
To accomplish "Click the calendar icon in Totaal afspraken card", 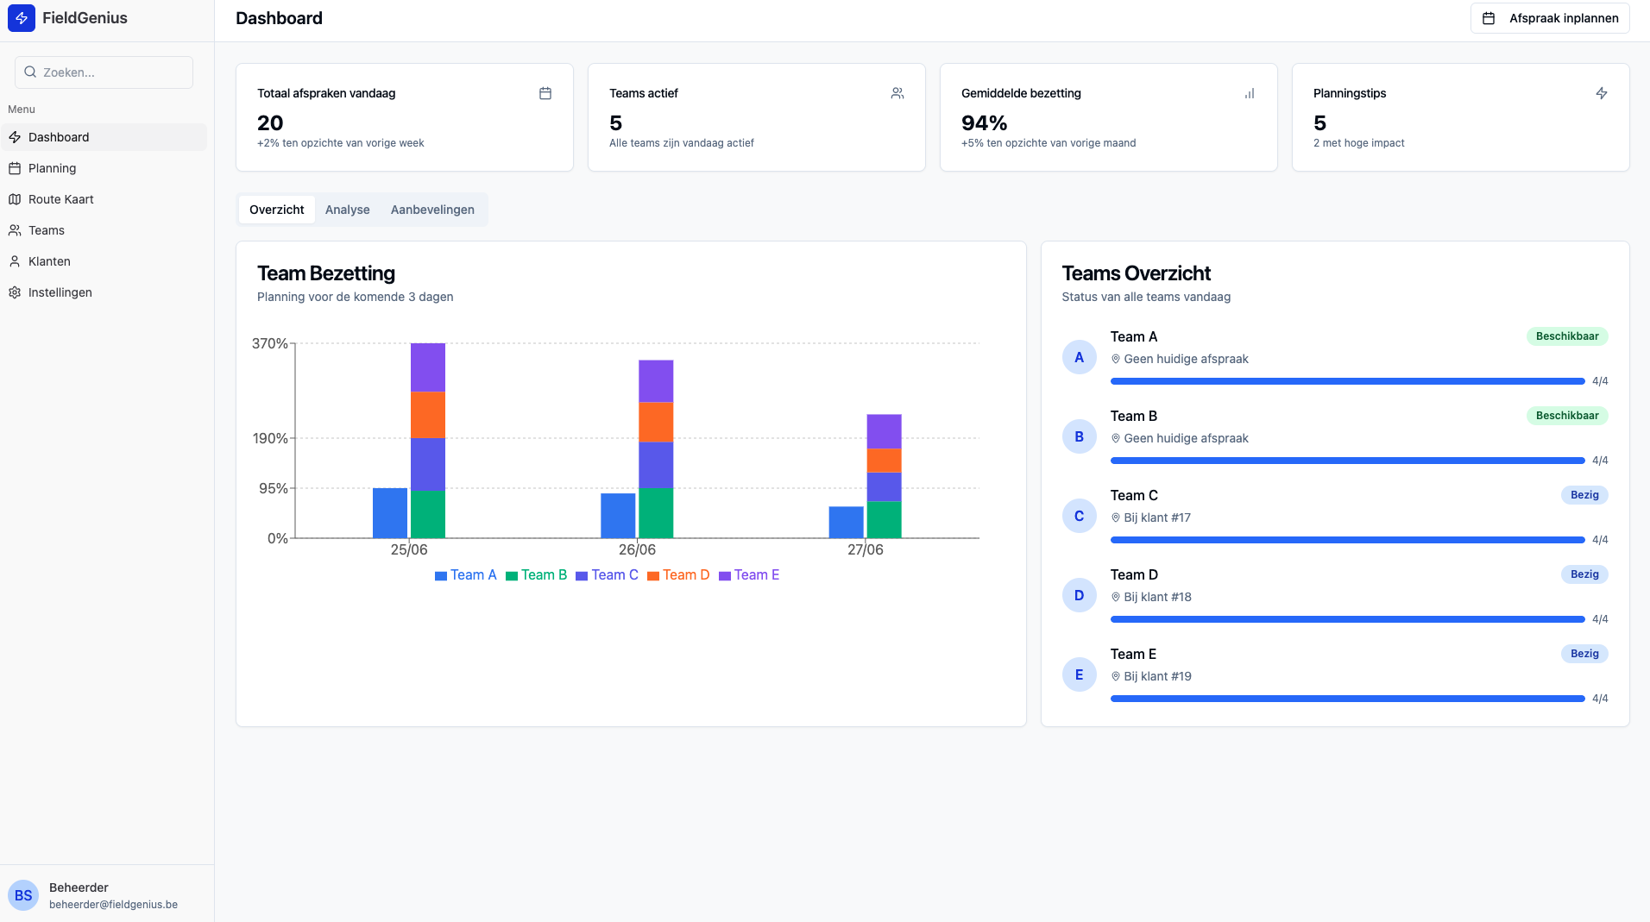I will pos(545,93).
